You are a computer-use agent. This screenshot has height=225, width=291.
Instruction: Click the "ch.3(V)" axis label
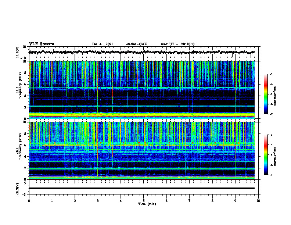18,189
